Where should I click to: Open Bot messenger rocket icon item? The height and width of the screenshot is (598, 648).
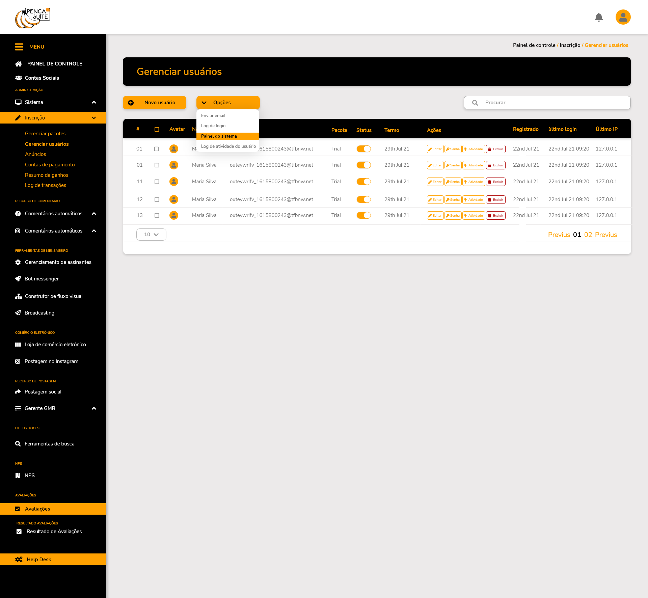tap(18, 279)
